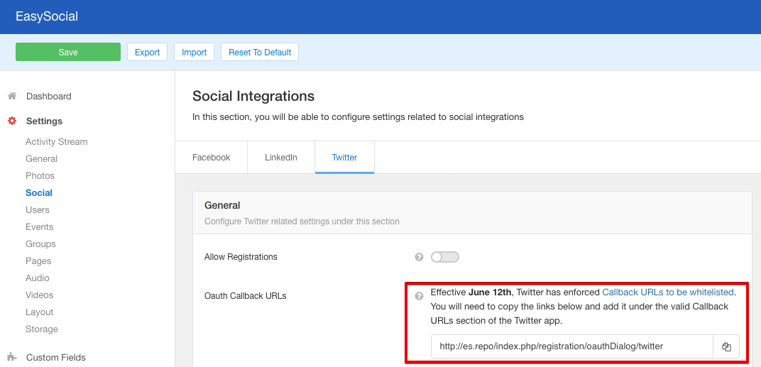Click the General section heading
The width and height of the screenshot is (761, 367).
pos(222,205)
